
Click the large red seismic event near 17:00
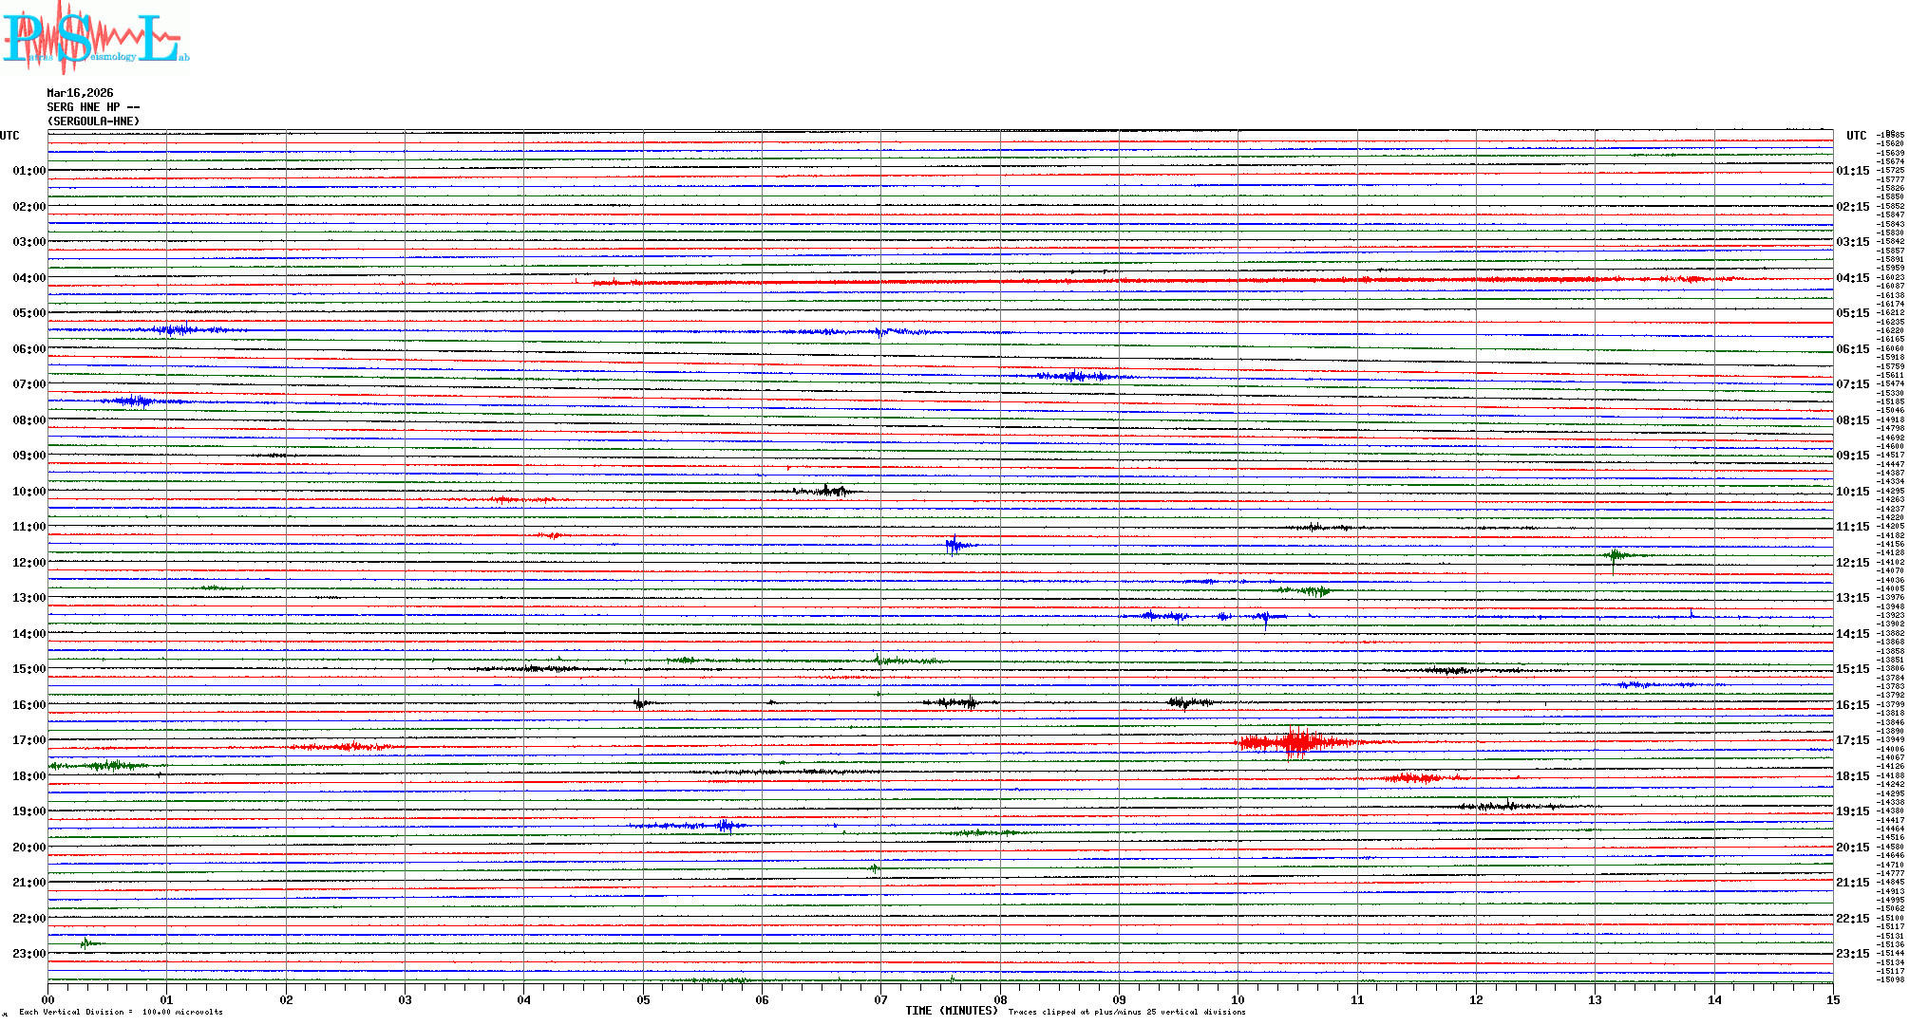click(x=1296, y=742)
